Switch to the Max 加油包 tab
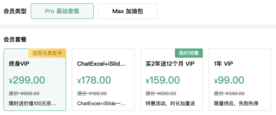 click(x=128, y=11)
